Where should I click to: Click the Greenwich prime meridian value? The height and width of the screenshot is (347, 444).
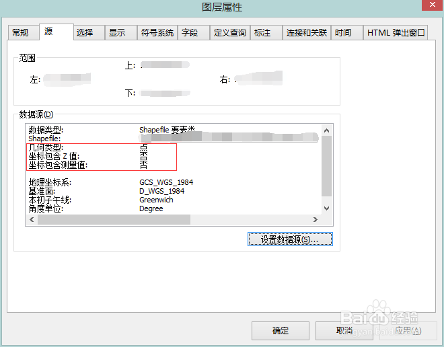156,200
